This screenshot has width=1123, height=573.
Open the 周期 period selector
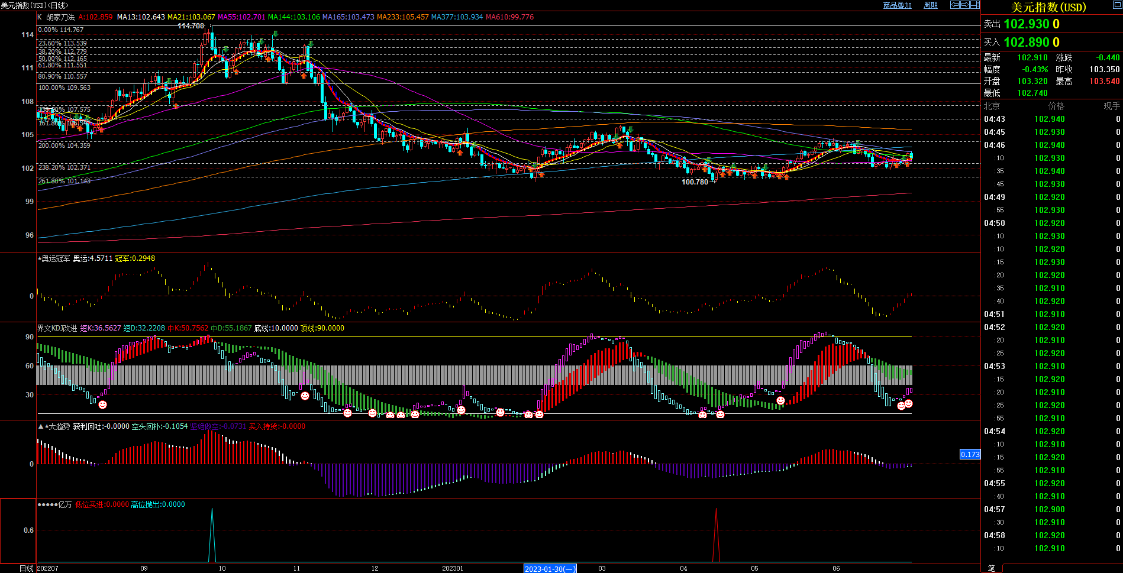coord(931,5)
